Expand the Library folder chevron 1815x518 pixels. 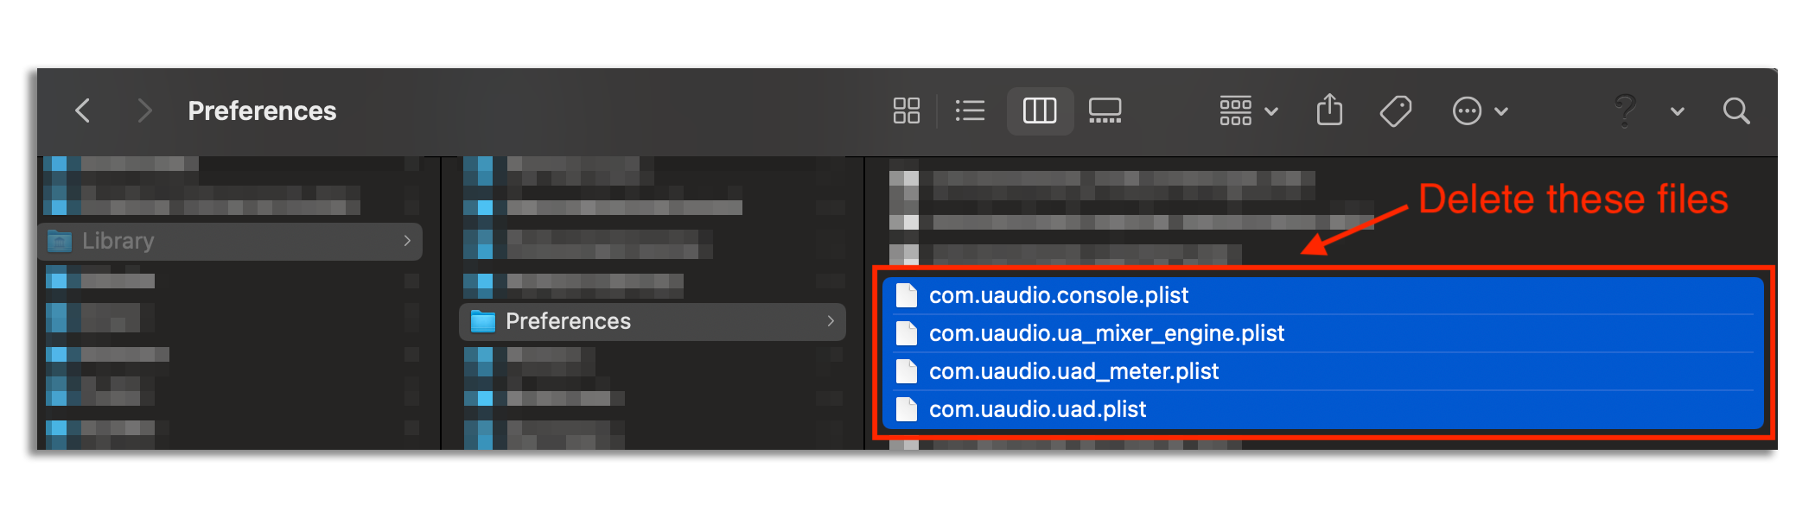[x=407, y=241]
